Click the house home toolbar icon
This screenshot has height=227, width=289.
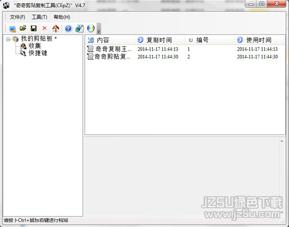(55, 28)
